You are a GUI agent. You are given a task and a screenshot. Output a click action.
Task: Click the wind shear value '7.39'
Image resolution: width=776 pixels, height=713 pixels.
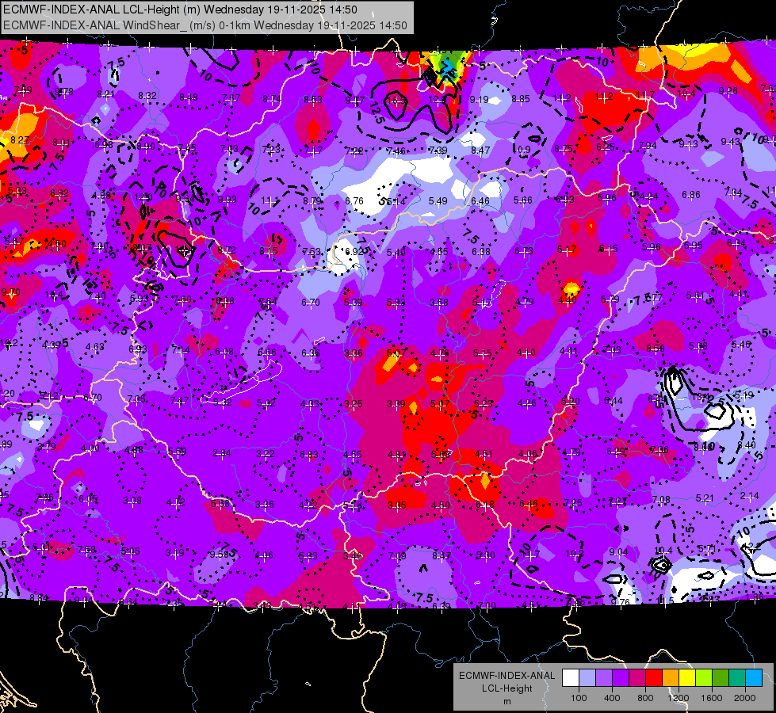pyautogui.click(x=438, y=150)
